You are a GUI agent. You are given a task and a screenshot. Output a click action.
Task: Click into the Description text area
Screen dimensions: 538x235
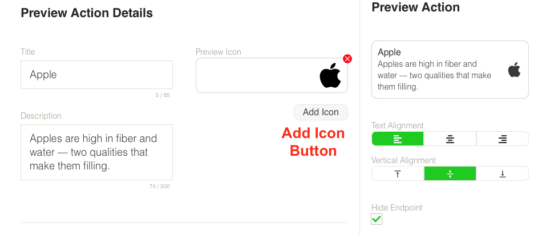pyautogui.click(x=96, y=152)
